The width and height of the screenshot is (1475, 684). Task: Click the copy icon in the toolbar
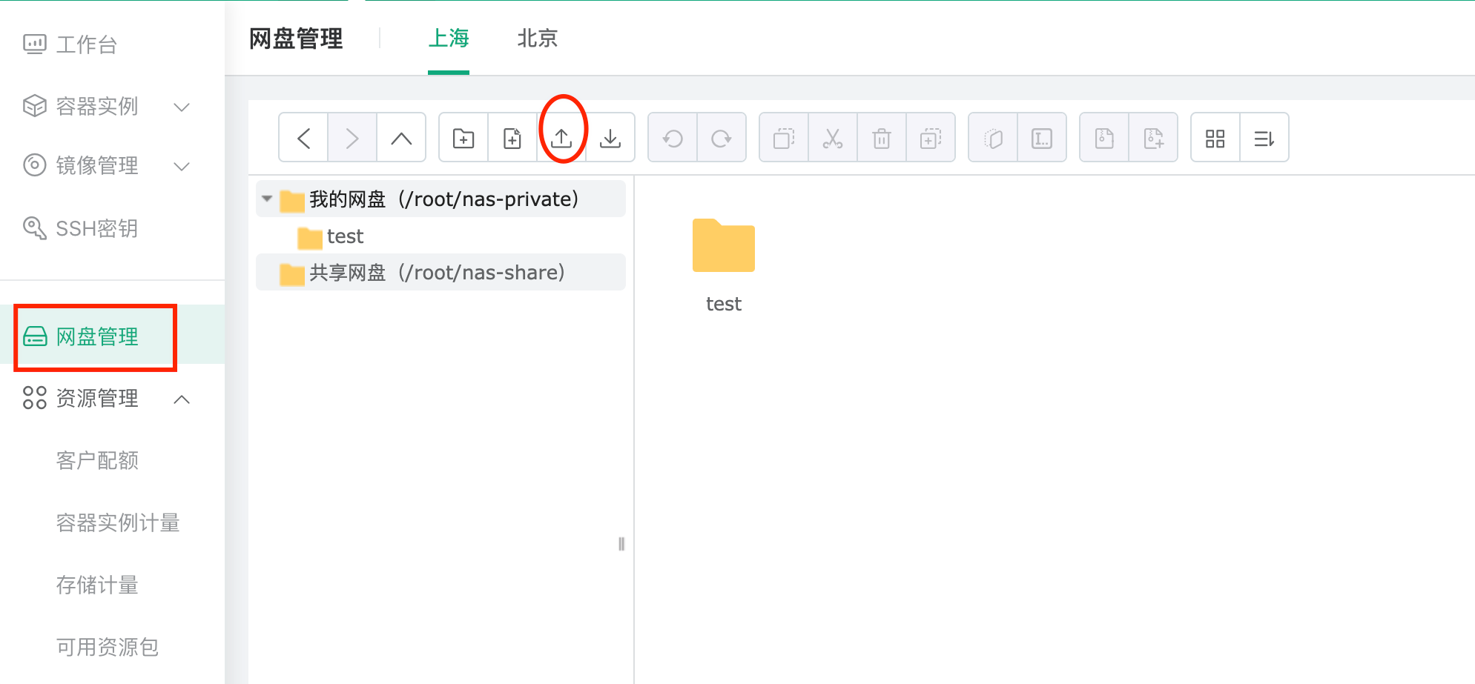[784, 138]
